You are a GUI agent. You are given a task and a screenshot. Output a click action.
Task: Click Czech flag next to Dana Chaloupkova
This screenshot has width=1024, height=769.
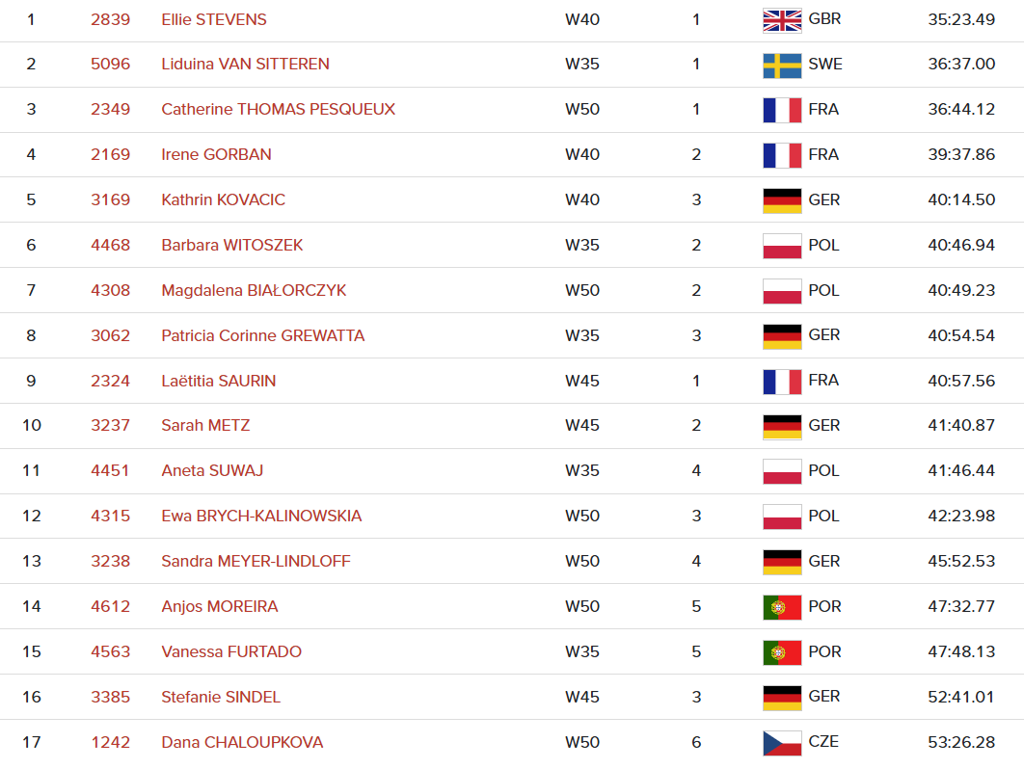(782, 742)
